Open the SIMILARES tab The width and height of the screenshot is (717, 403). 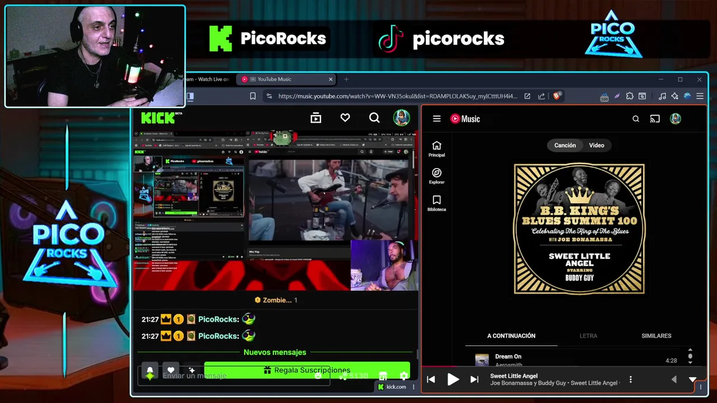tap(657, 336)
